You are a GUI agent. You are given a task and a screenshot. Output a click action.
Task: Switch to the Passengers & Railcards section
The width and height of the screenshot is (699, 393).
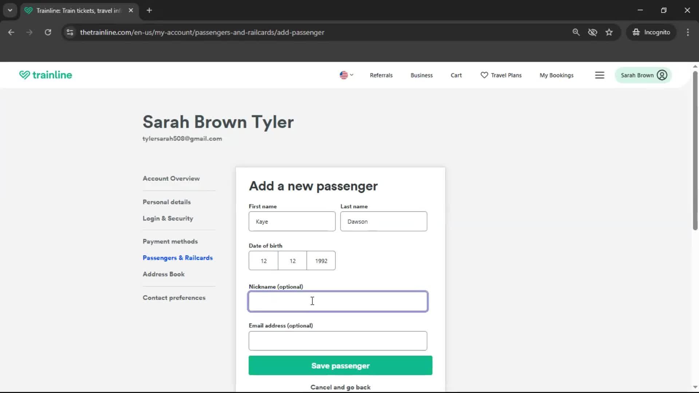tap(178, 258)
